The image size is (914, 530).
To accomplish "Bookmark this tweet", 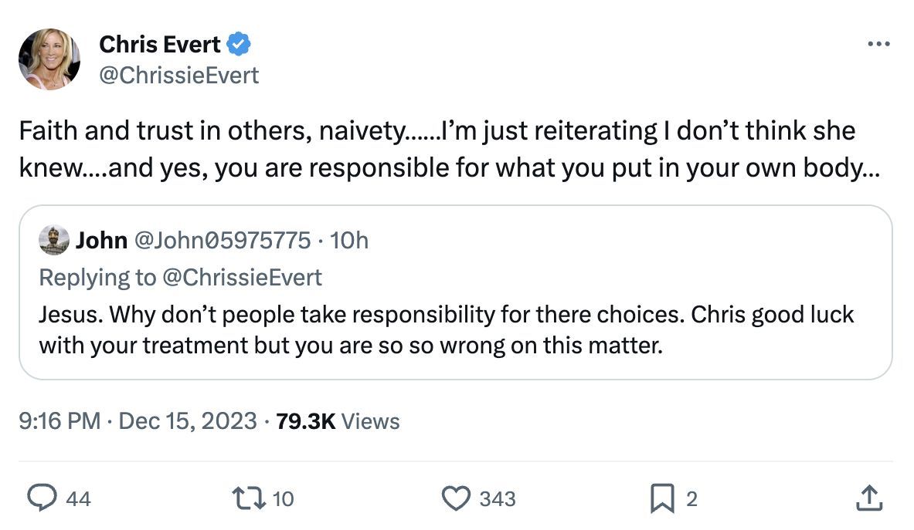I will click(x=661, y=498).
